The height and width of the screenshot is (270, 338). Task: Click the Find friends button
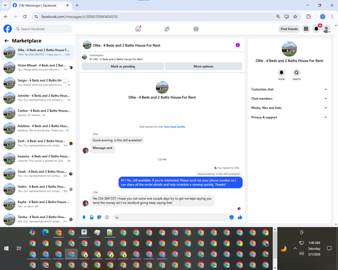point(289,29)
